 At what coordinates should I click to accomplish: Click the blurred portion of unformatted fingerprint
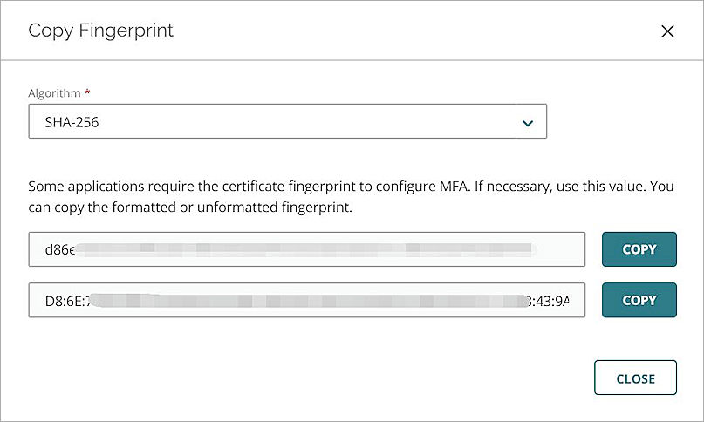pyautogui.click(x=305, y=249)
